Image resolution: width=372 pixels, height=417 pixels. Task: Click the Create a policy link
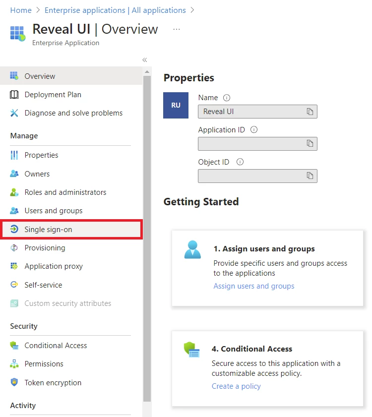(236, 386)
